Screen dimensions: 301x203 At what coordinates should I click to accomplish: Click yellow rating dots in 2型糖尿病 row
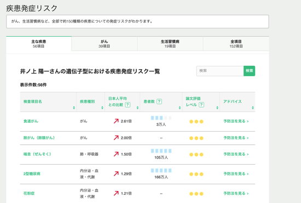pyautogui.click(x=196, y=174)
